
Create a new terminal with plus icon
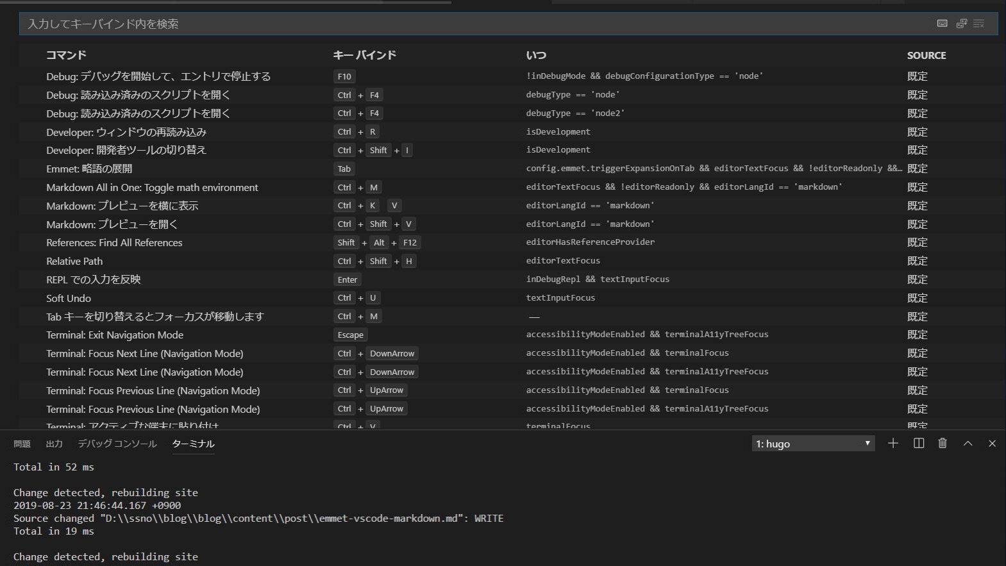coord(893,444)
